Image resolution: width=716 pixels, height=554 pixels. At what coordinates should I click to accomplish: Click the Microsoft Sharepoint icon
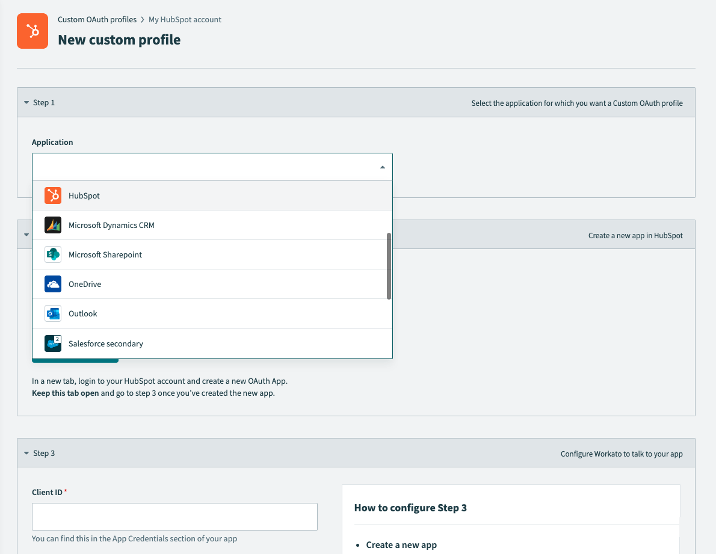click(x=52, y=254)
